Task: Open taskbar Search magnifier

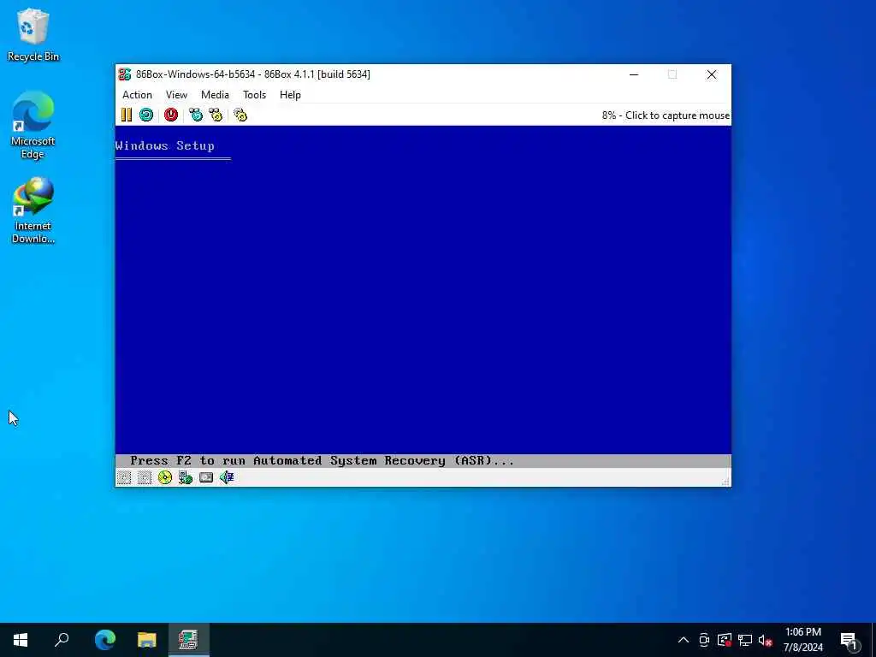Action: pyautogui.click(x=62, y=640)
